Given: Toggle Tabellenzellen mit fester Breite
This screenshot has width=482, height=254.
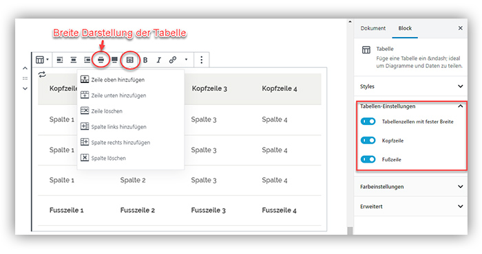Looking at the screenshot, I should coord(368,122).
